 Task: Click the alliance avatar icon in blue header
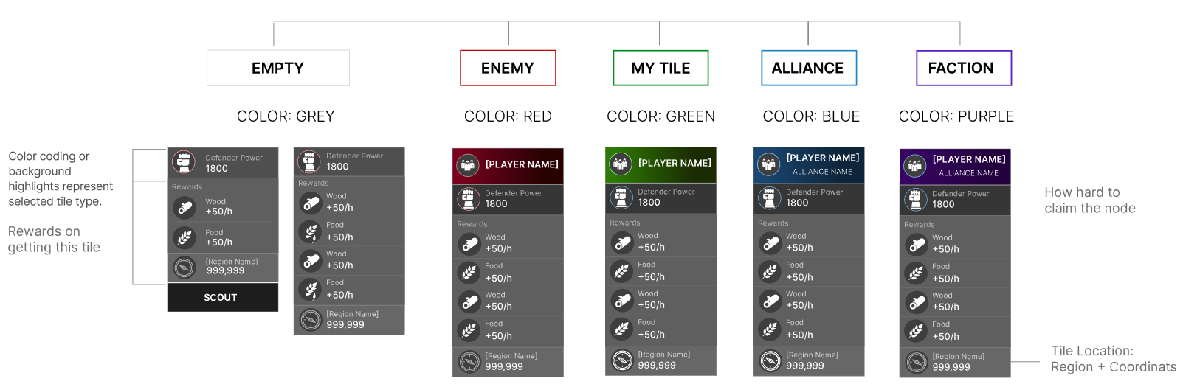pyautogui.click(x=769, y=164)
